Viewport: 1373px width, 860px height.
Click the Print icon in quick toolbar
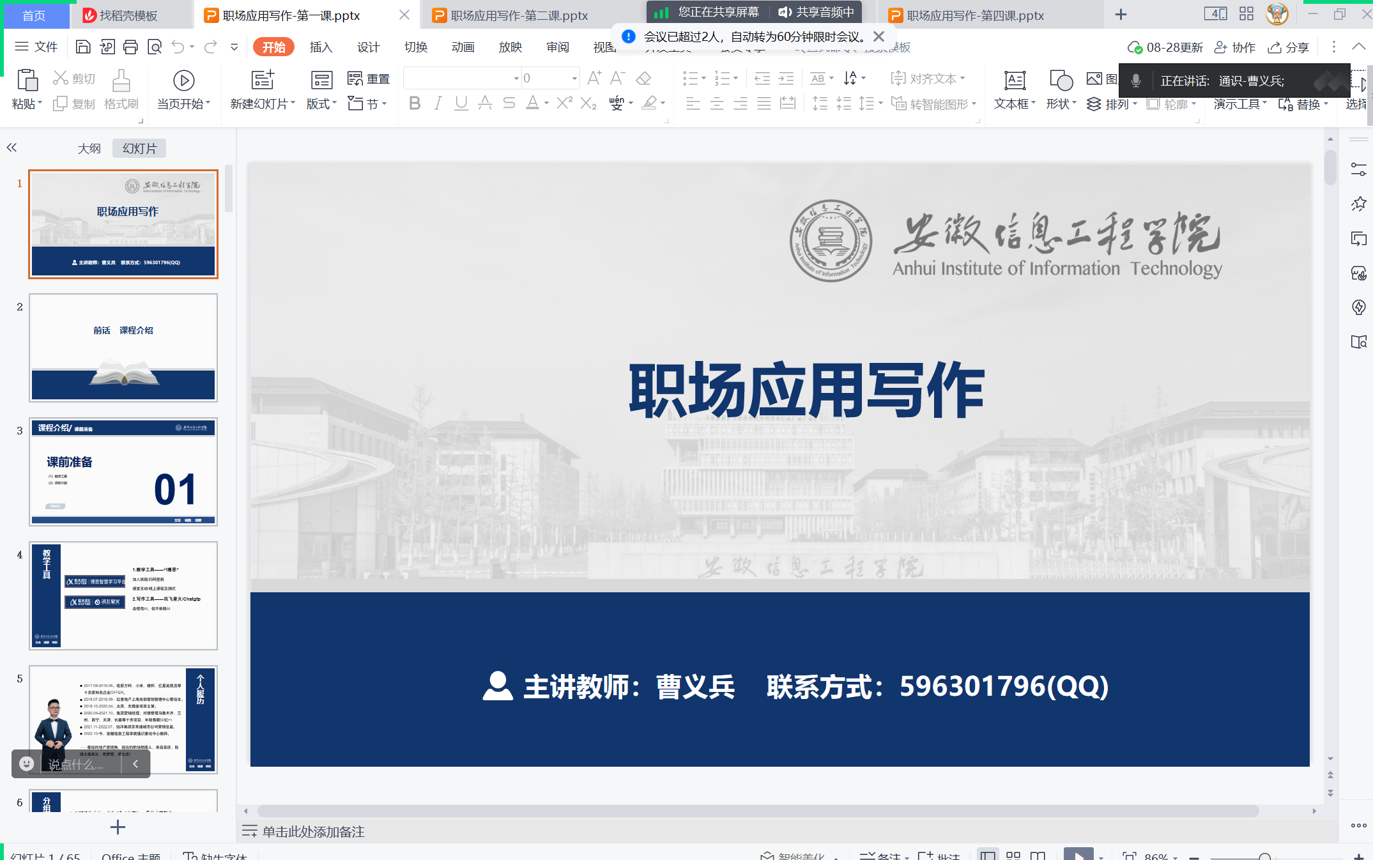[130, 47]
